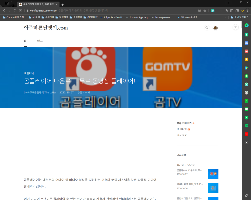
Task: Toggle the sidebar panel icon
Action: click(x=237, y=11)
